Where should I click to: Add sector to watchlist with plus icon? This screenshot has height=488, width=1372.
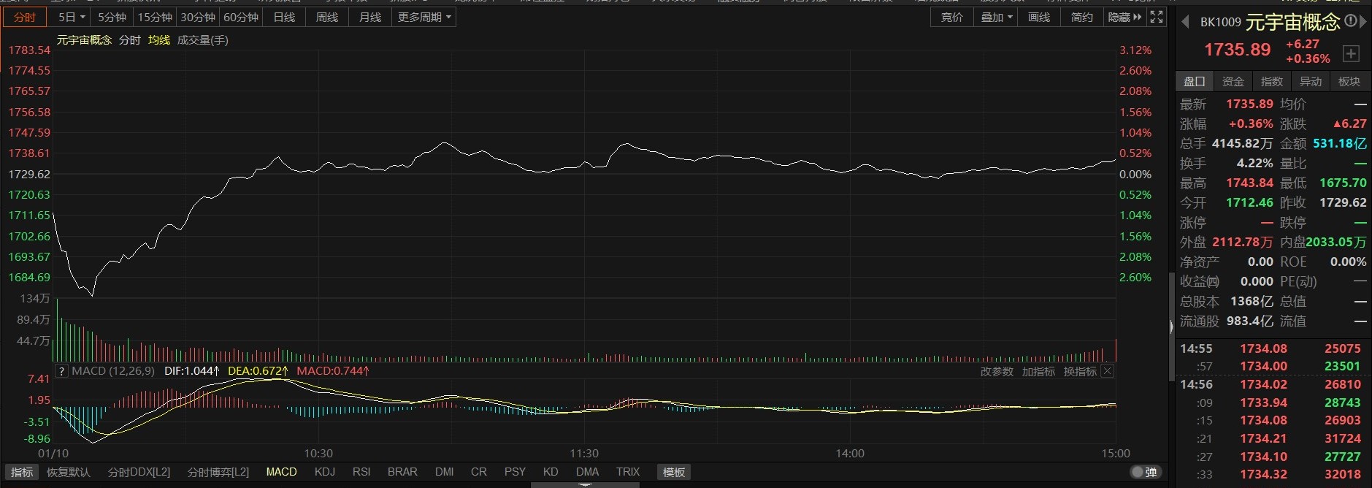(x=1351, y=53)
